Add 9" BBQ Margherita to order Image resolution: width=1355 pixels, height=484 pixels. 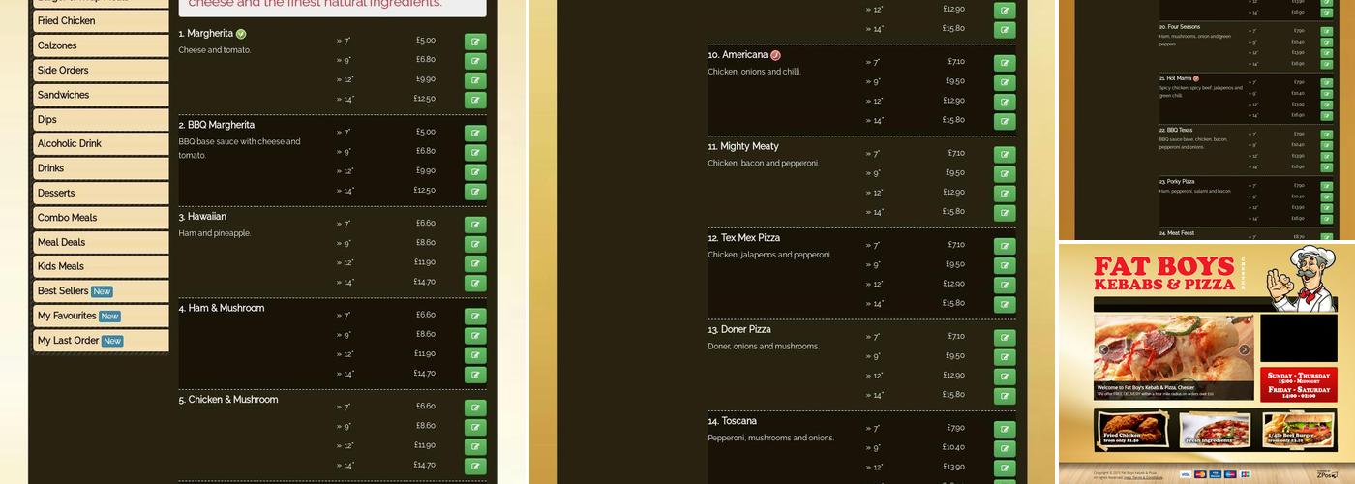475,153
